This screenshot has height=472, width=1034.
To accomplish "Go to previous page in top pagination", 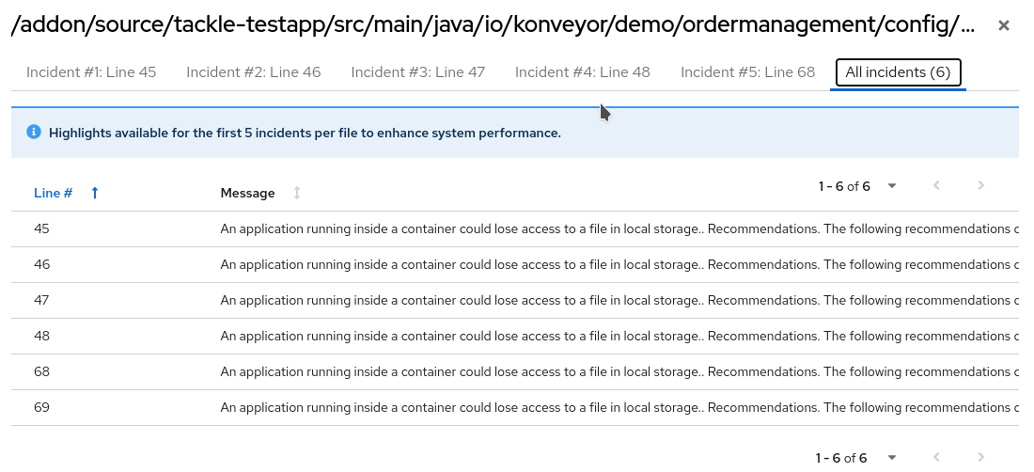I will coord(936,186).
